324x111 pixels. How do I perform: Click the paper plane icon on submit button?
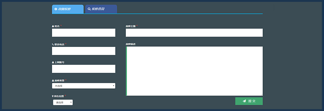(244, 101)
